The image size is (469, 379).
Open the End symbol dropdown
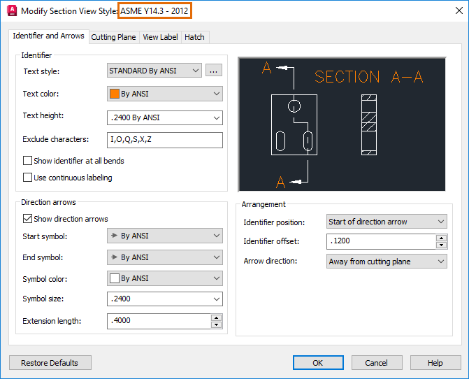pos(165,257)
